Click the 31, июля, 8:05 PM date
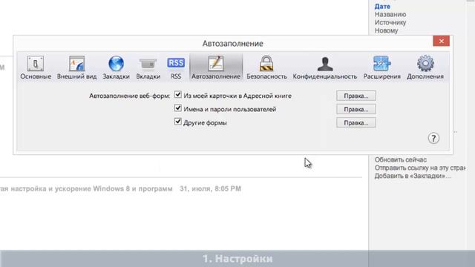The height and width of the screenshot is (267, 475). (210, 188)
